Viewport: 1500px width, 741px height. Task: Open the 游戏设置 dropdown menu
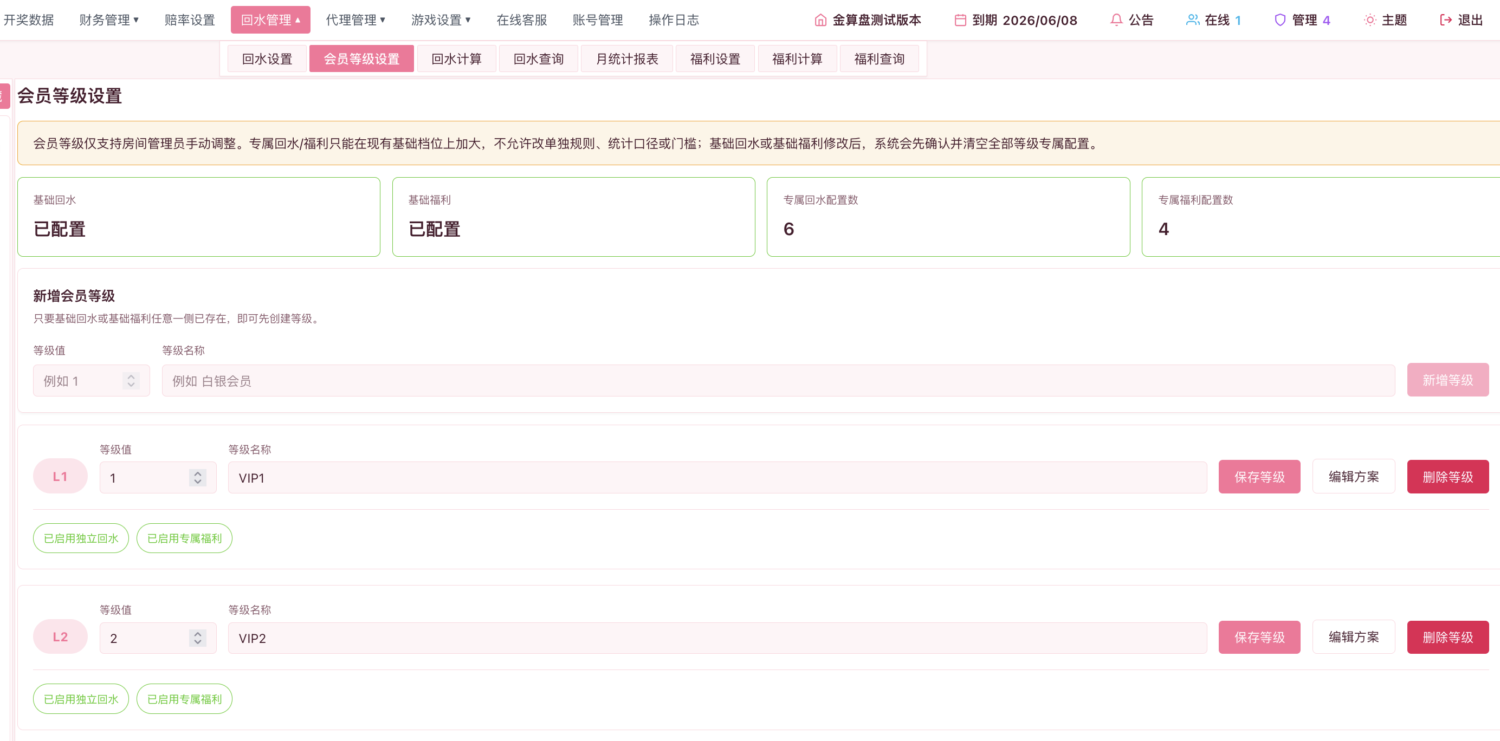click(441, 20)
